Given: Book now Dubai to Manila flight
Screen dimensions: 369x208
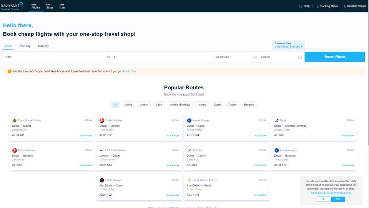Looking at the screenshot, I should [86, 136].
